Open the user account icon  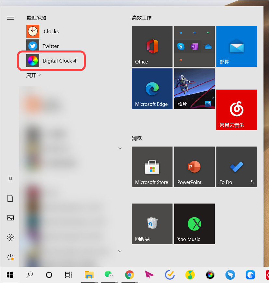coord(10,179)
